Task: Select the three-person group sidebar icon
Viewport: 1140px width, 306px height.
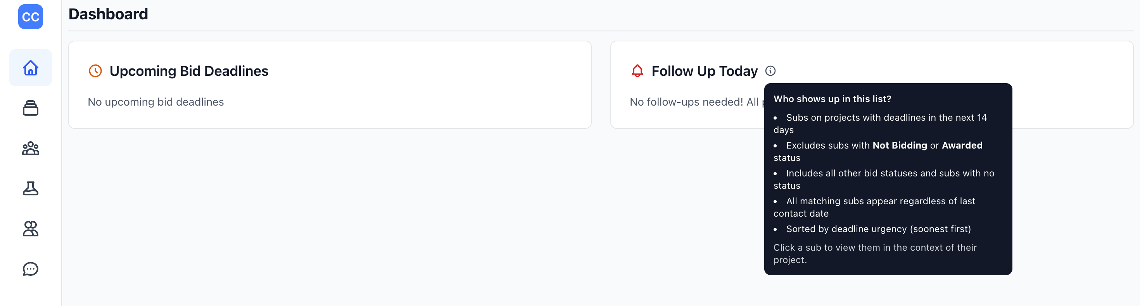Action: (31, 149)
